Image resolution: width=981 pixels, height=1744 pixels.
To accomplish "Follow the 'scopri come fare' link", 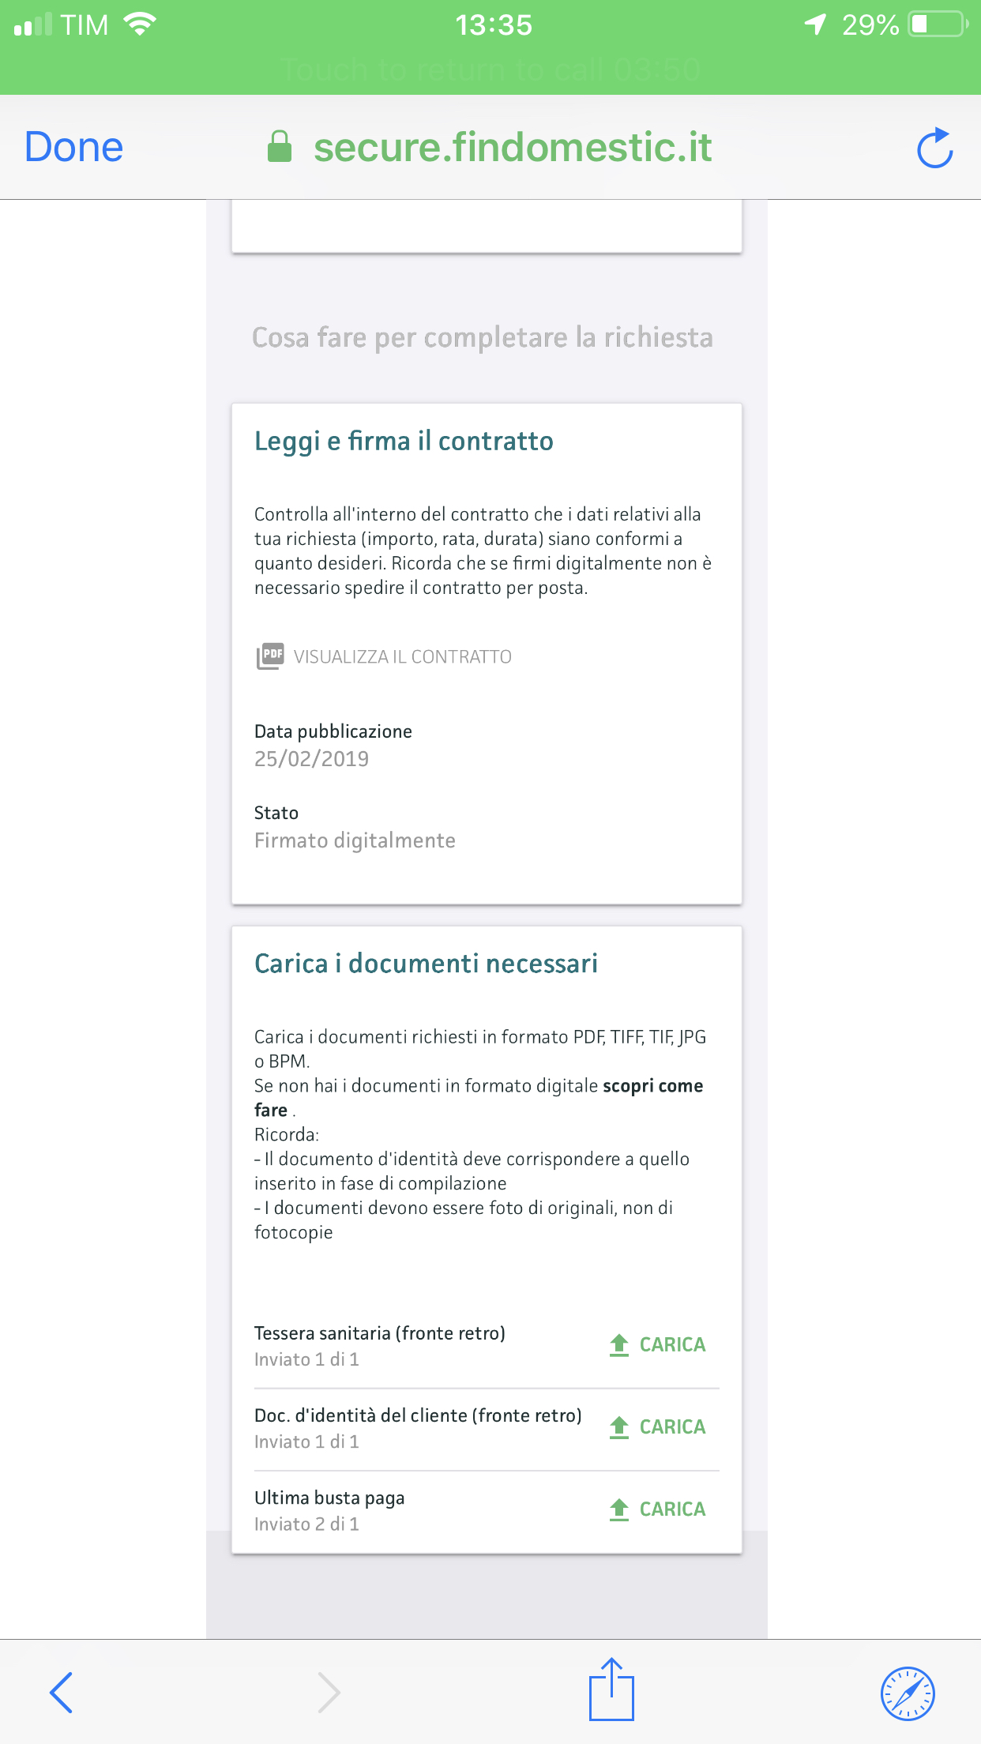I will (x=652, y=1086).
